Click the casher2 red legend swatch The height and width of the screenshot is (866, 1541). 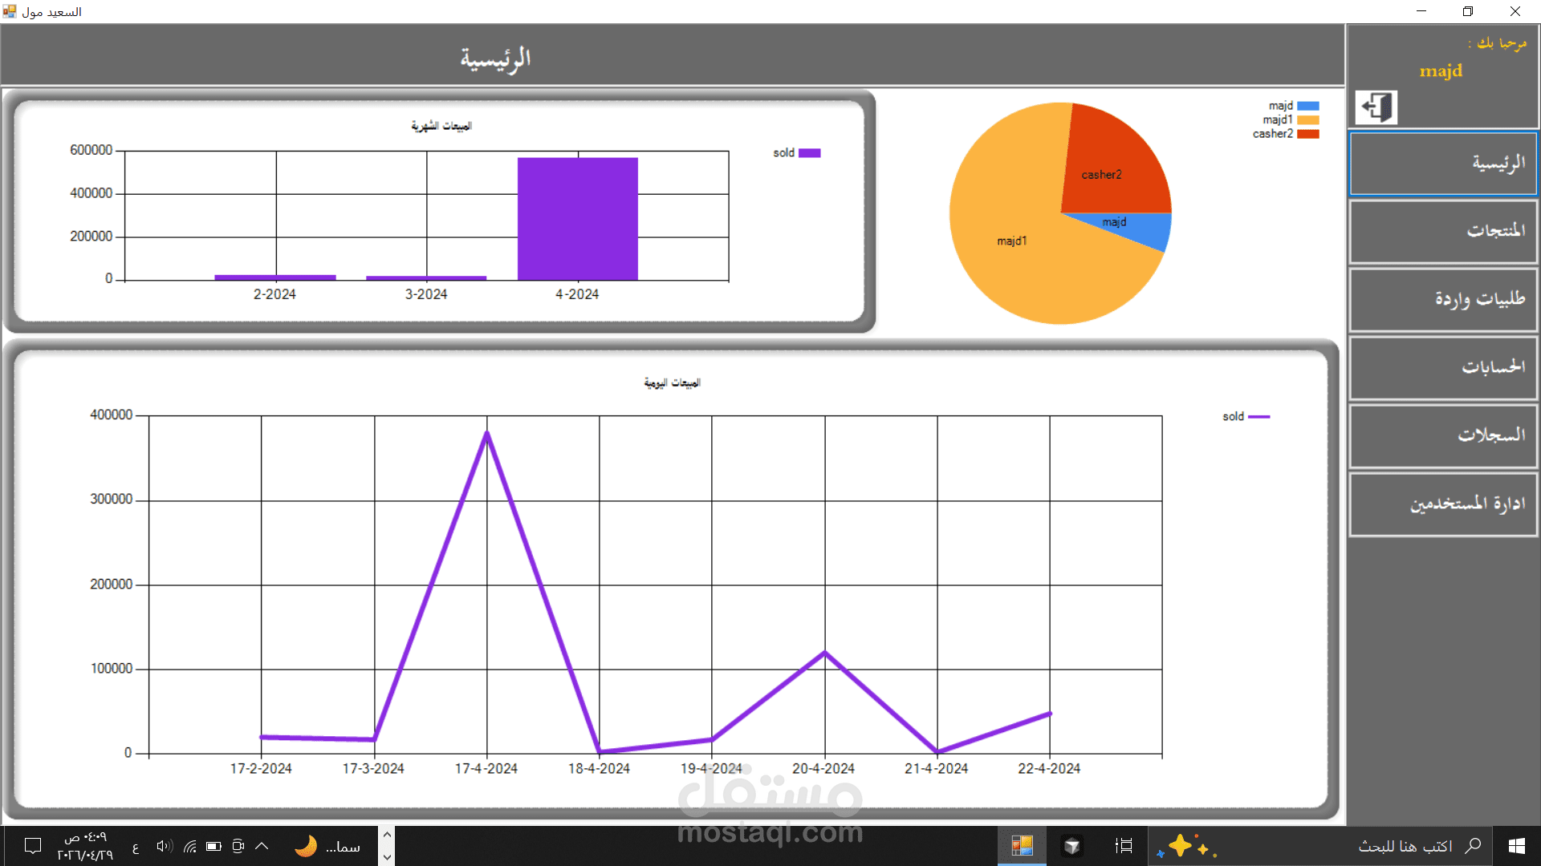(1308, 134)
